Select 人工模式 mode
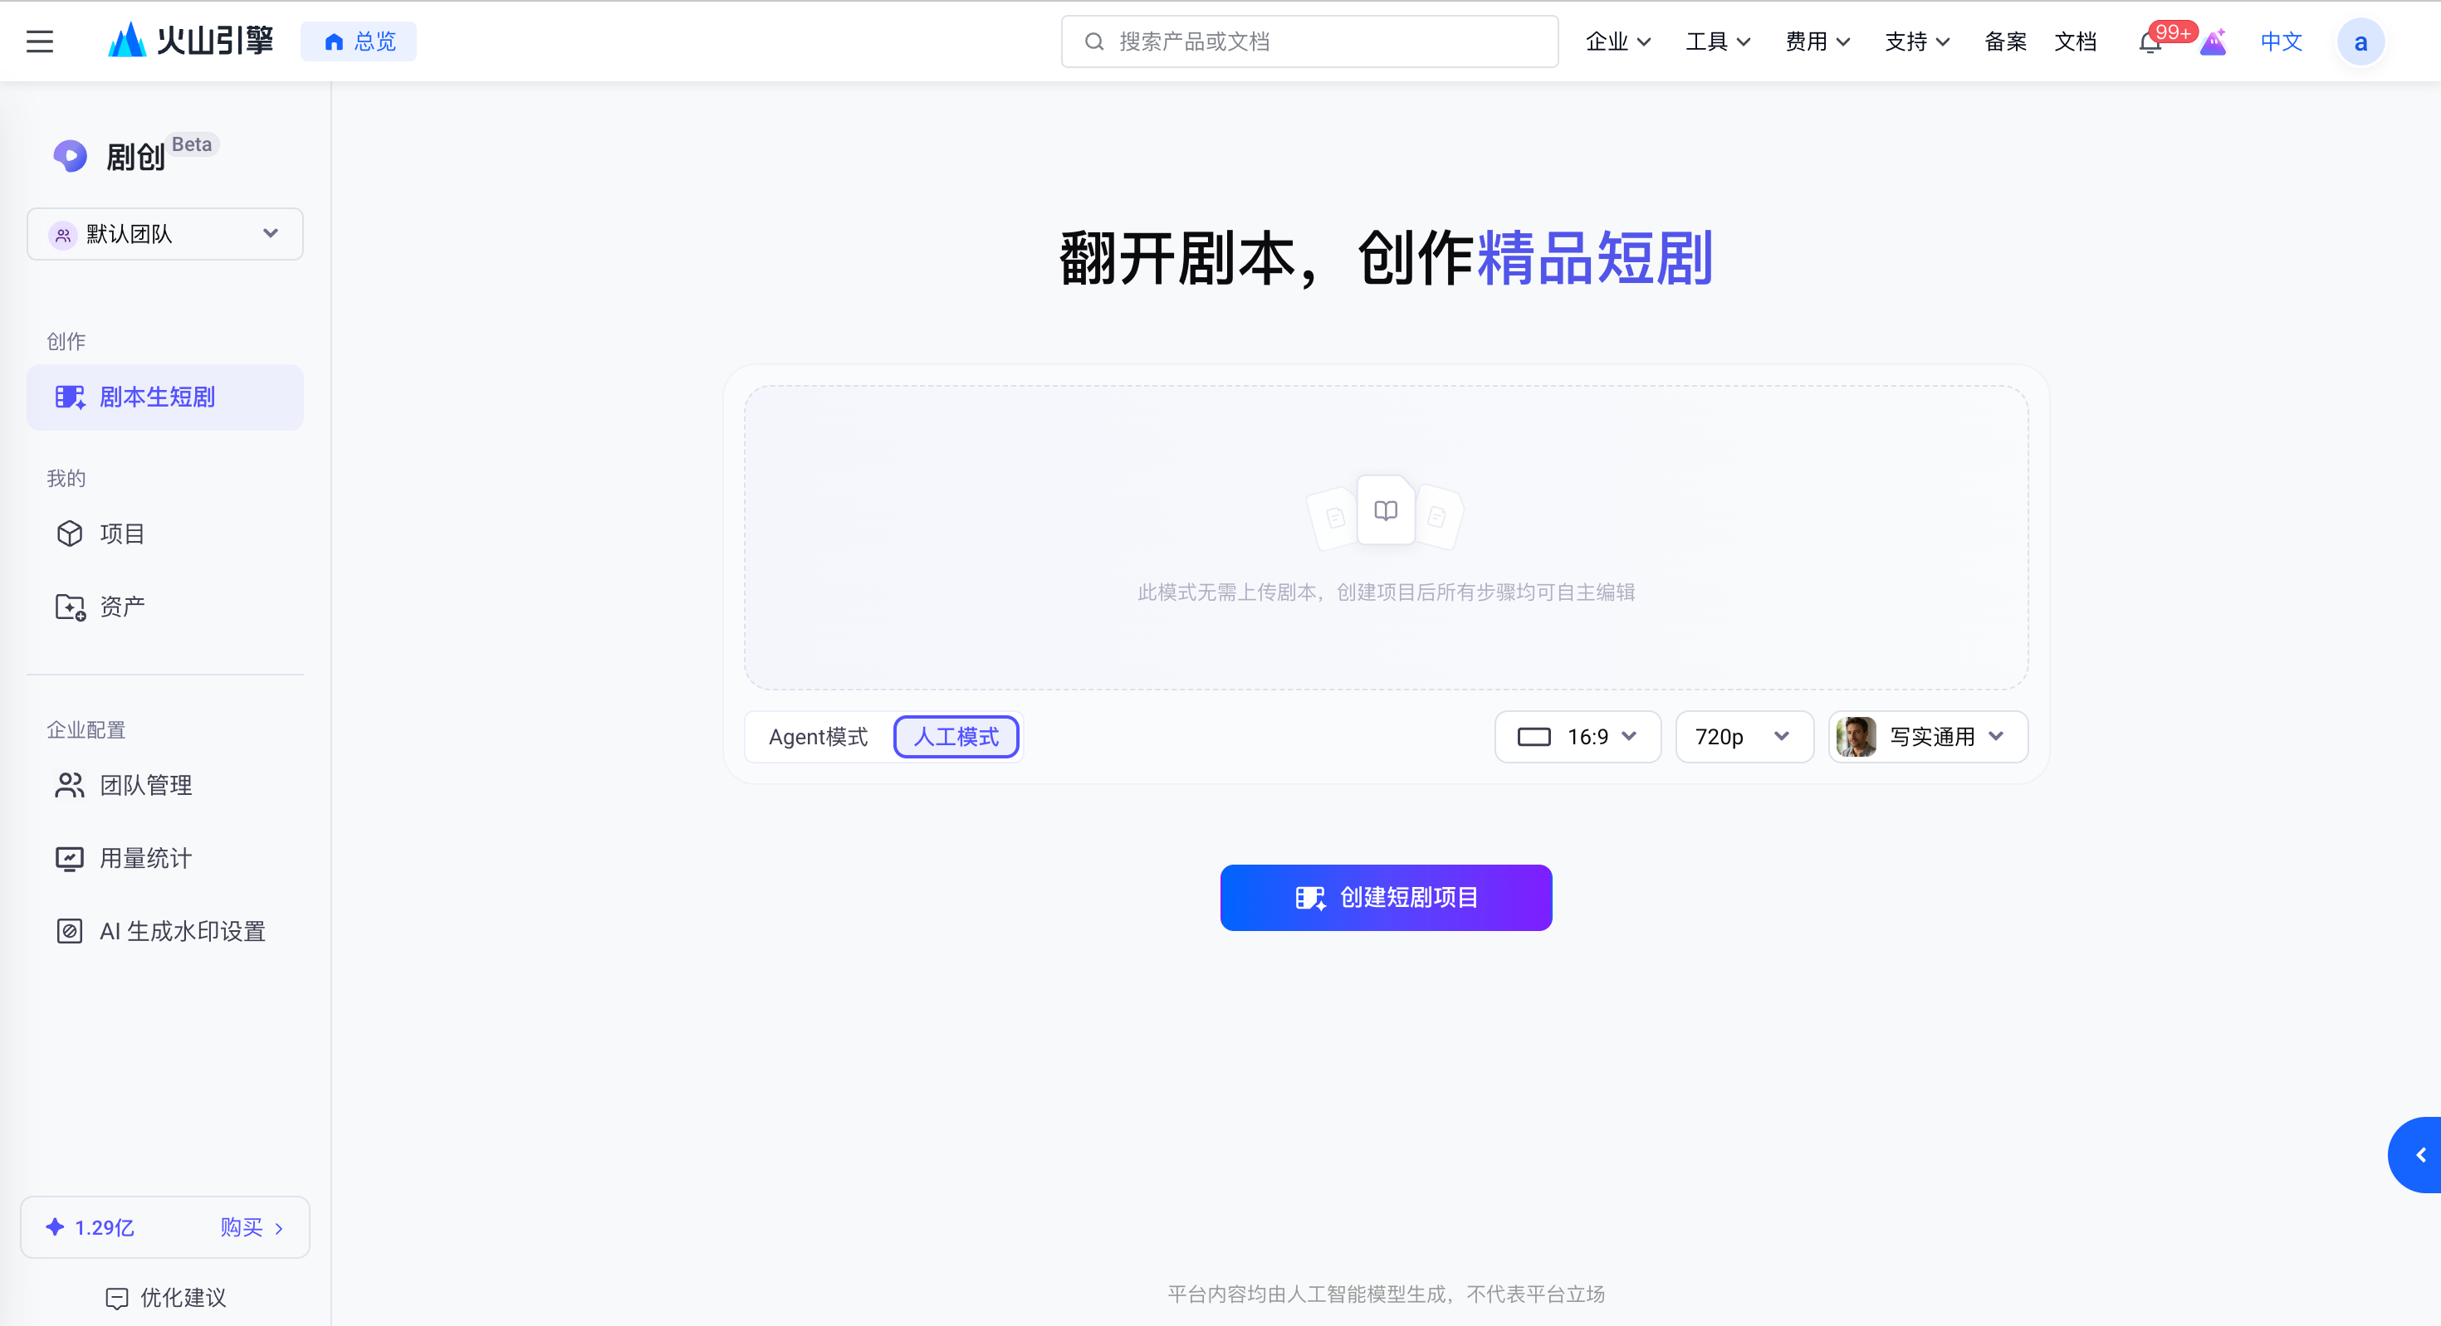 [x=956, y=737]
